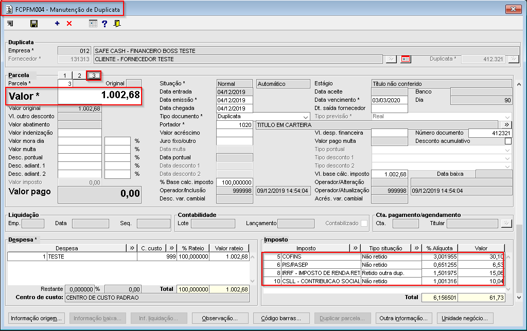The width and height of the screenshot is (527, 331).
Task: Click the Dt. saída fornecedor field
Action: (x=389, y=108)
